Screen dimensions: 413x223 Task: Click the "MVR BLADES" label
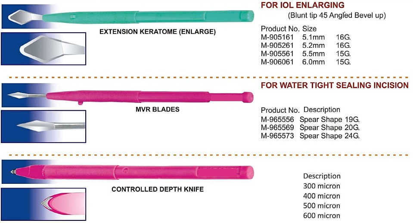pos(157,110)
